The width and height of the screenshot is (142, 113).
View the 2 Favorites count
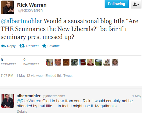(x=31, y=62)
